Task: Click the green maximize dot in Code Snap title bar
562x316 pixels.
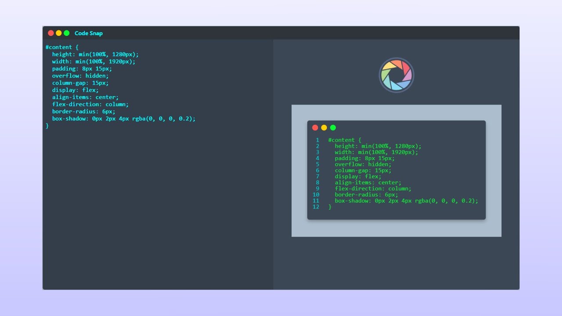Action: click(67, 33)
